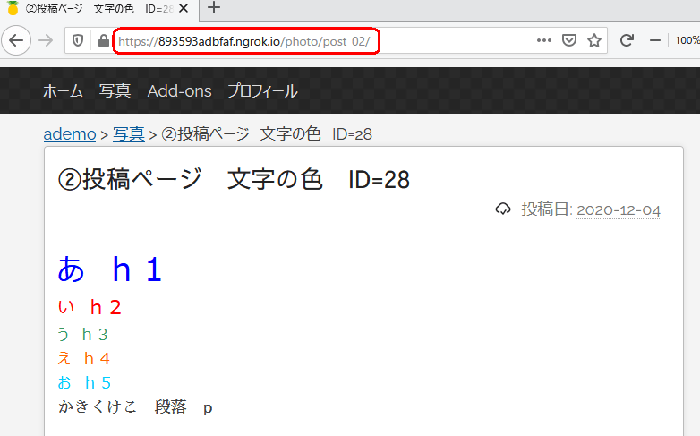
Task: Open プロフィール in the site navigation
Action: point(262,91)
